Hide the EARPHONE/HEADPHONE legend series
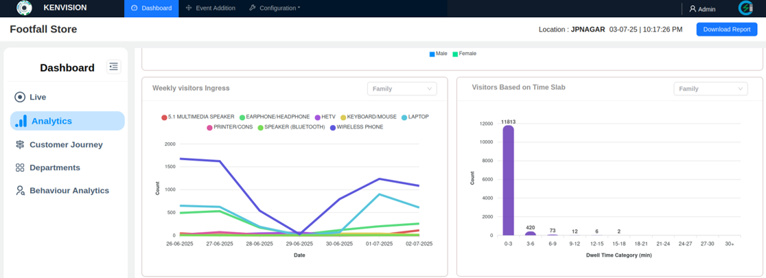 coord(274,117)
